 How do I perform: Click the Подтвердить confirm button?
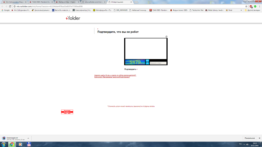pyautogui.click(x=130, y=69)
